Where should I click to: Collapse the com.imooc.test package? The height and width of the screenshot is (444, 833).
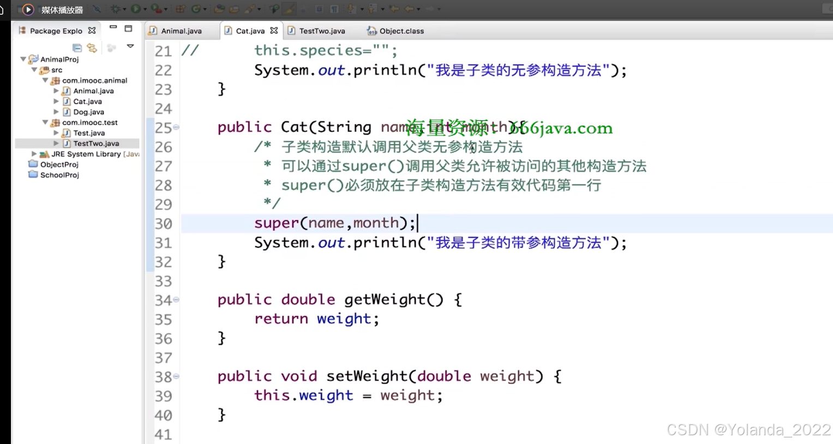[45, 122]
